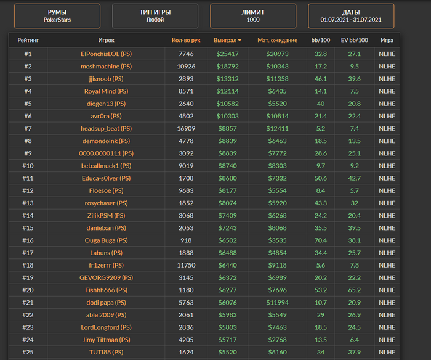This screenshot has height=360, width=431.
Task: Open the ДАТЫ date range filter
Action: pos(351,16)
